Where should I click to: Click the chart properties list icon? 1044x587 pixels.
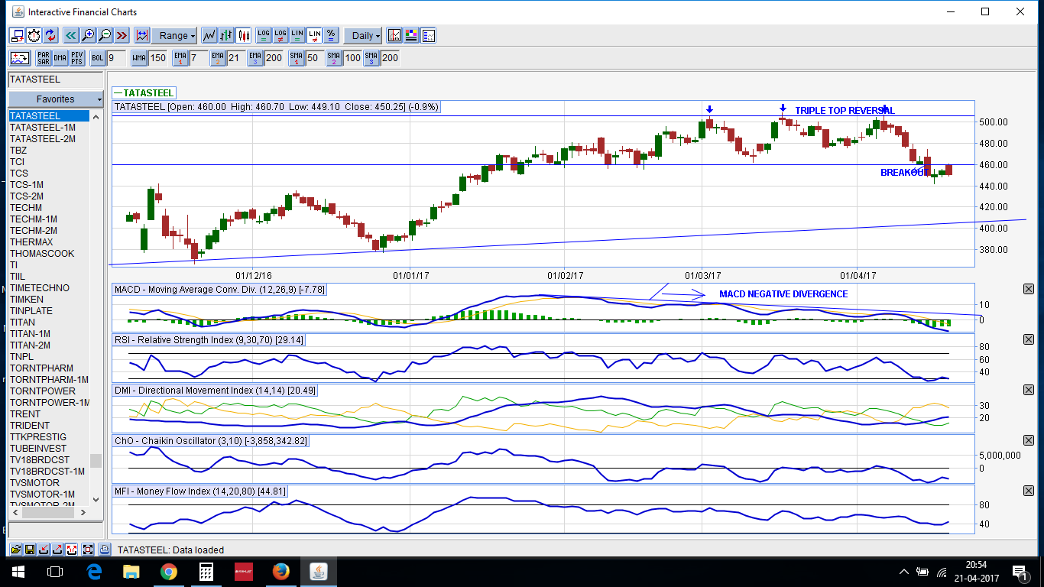tap(428, 36)
